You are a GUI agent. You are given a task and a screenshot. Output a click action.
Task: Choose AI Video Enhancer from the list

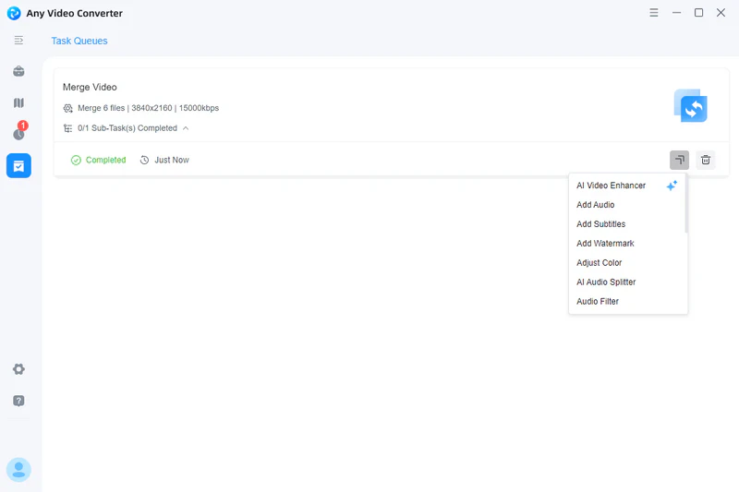612,186
